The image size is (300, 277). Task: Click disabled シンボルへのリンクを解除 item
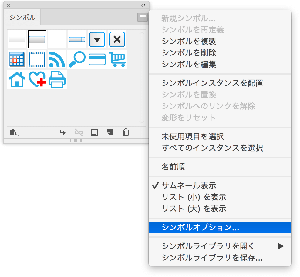click(x=220, y=106)
